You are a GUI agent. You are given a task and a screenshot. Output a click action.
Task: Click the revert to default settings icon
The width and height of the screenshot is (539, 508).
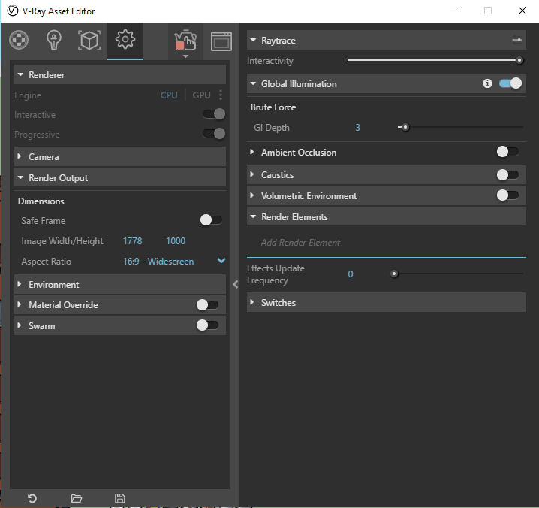32,498
